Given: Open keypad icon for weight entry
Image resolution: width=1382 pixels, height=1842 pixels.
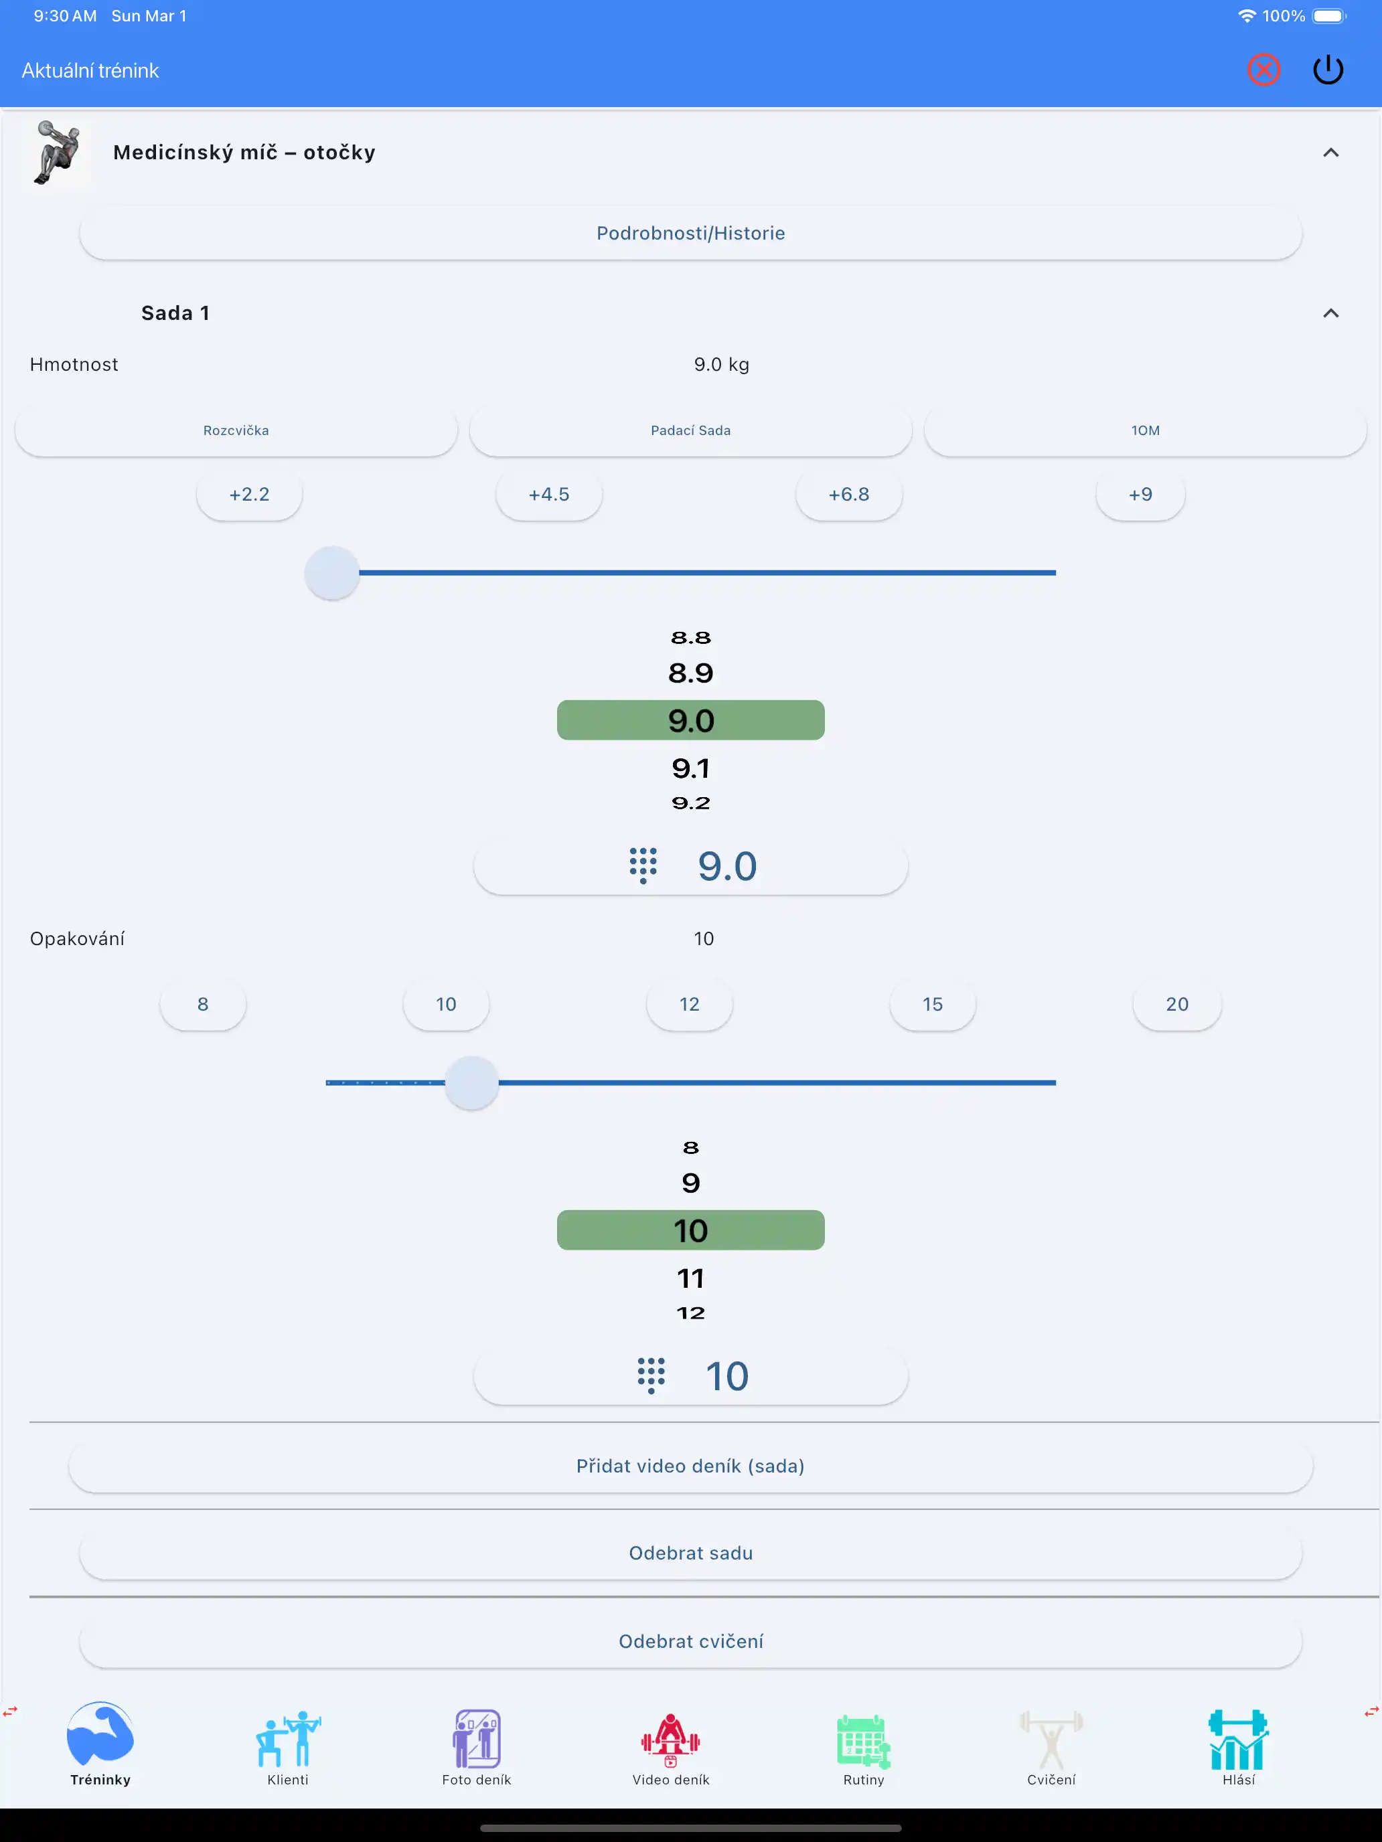Looking at the screenshot, I should [643, 866].
